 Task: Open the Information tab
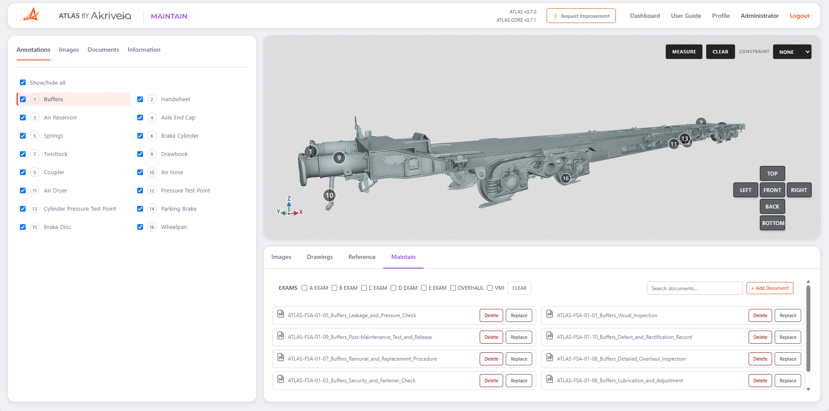tap(144, 50)
